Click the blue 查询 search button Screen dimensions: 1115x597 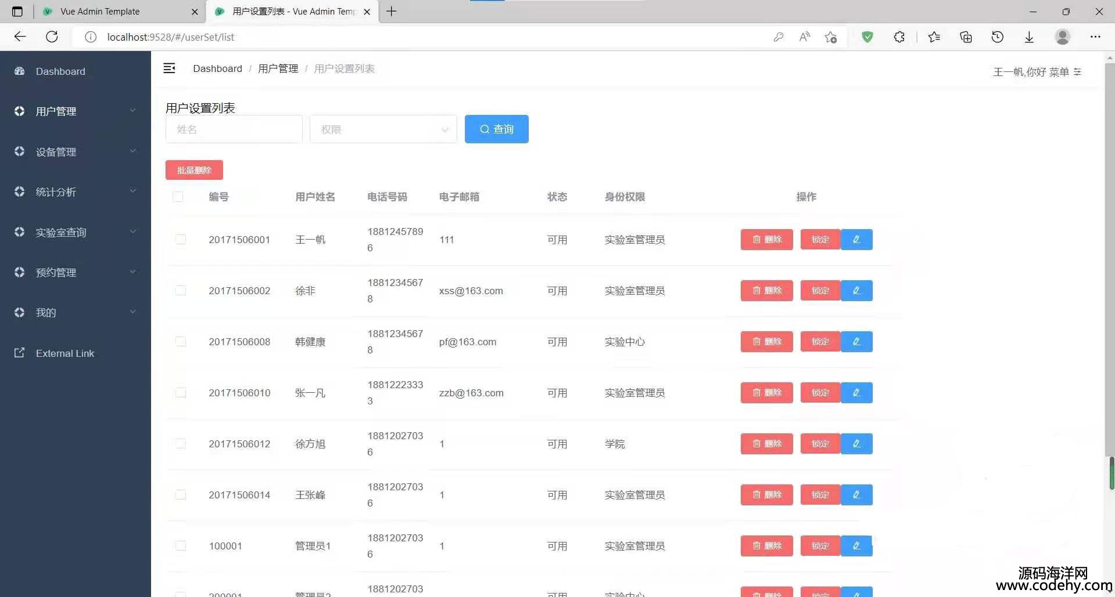click(496, 129)
